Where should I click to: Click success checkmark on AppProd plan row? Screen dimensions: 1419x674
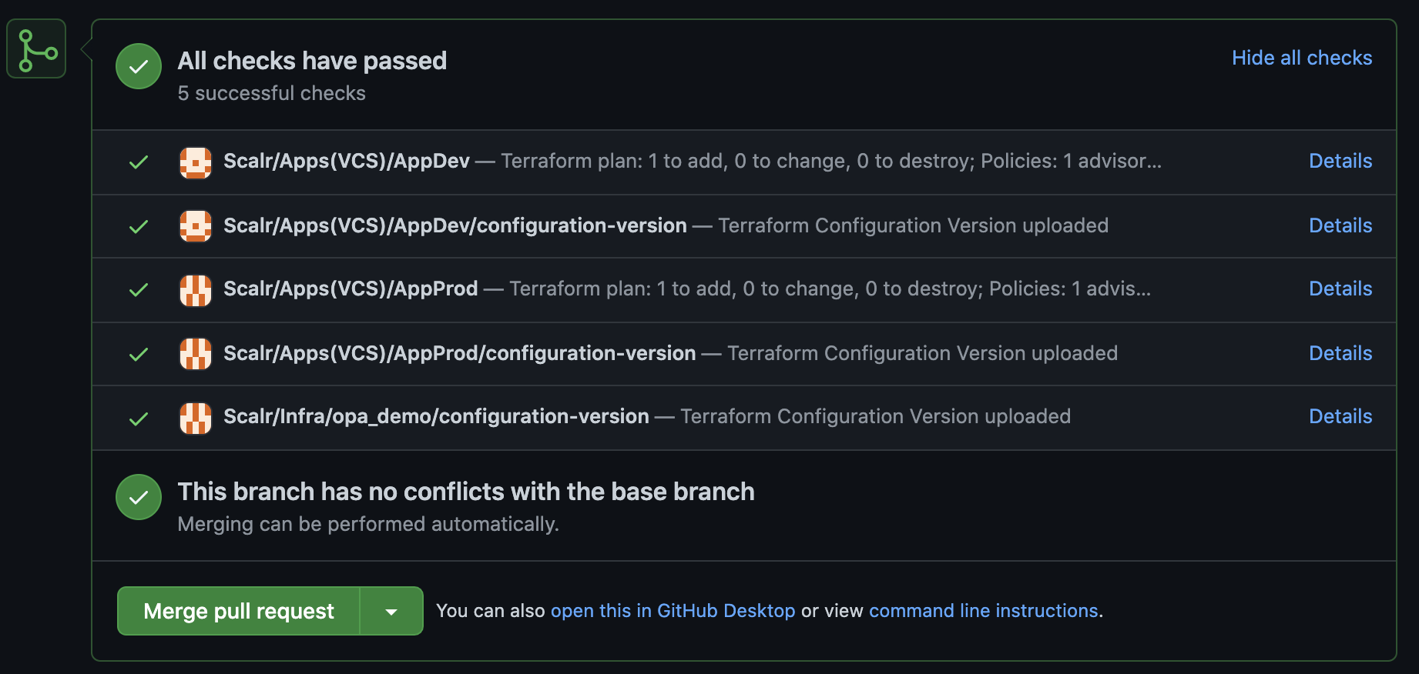click(x=139, y=290)
